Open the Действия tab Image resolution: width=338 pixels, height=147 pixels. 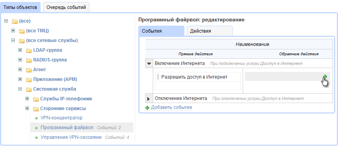coord(210,31)
